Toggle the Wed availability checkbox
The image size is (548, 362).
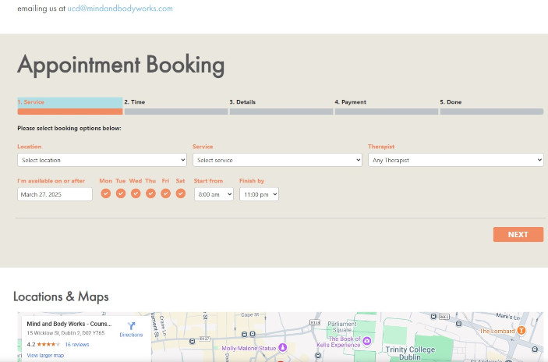click(136, 193)
